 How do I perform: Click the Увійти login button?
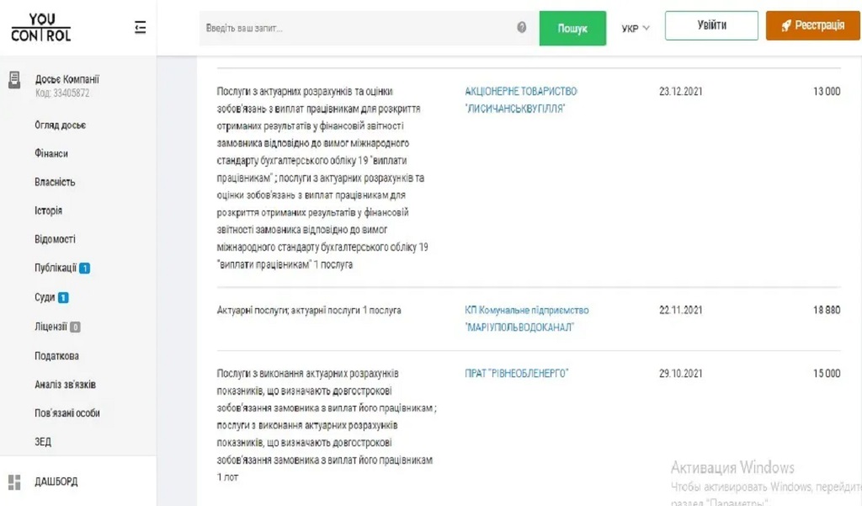pyautogui.click(x=711, y=25)
